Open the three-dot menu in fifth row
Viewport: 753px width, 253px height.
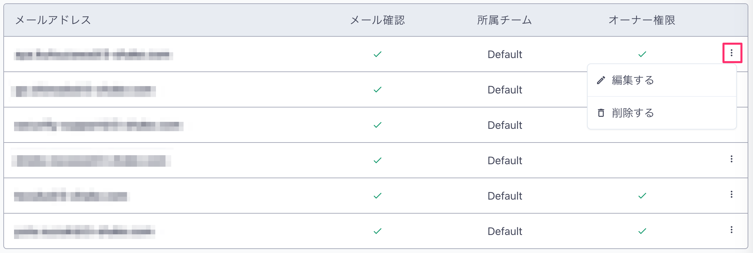[732, 194]
